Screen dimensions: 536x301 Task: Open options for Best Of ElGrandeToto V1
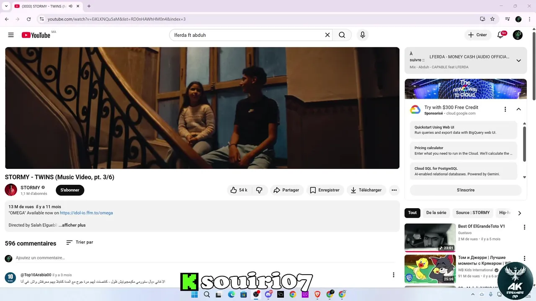[524, 227]
